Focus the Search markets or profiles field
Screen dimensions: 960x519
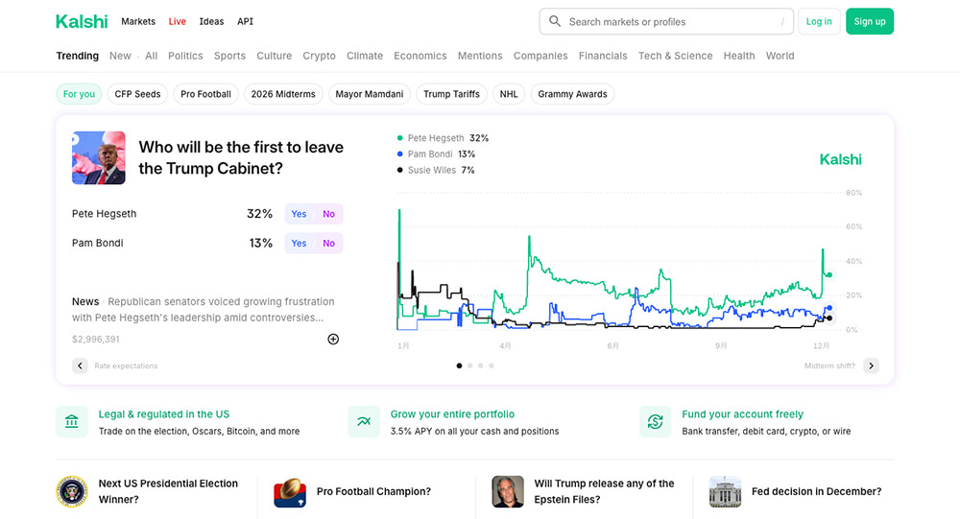click(666, 21)
